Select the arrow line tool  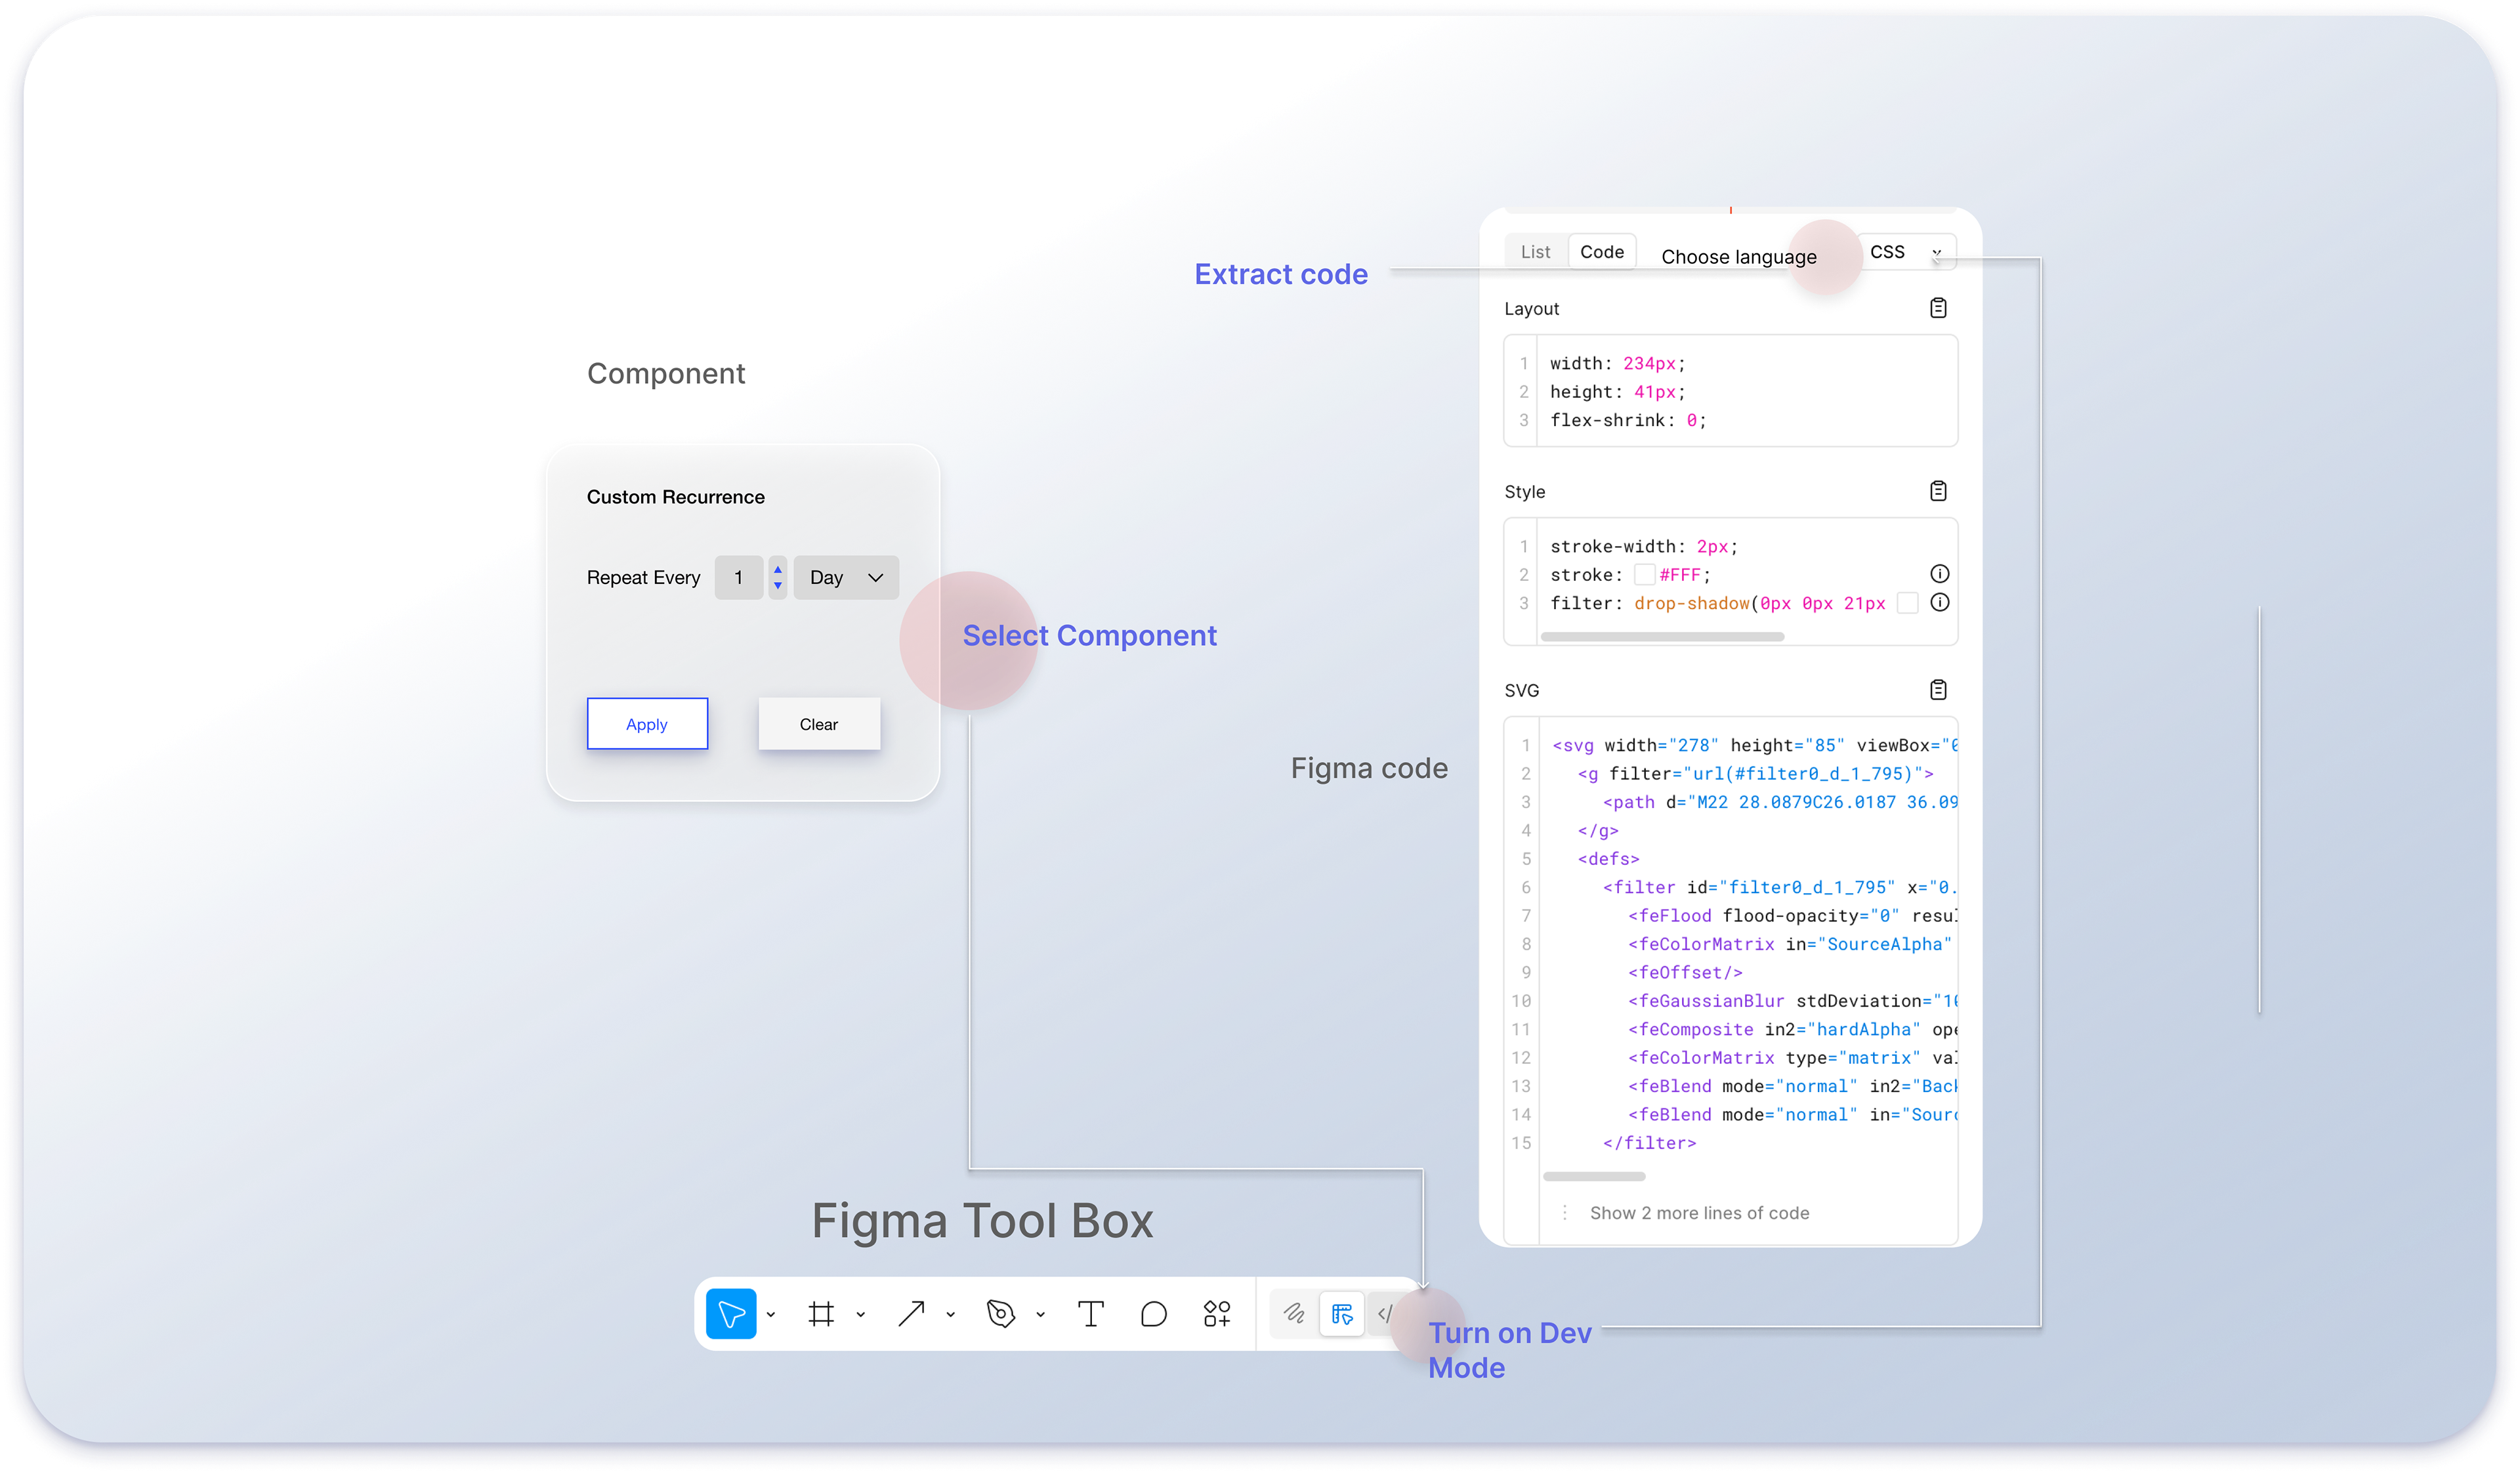coord(911,1313)
